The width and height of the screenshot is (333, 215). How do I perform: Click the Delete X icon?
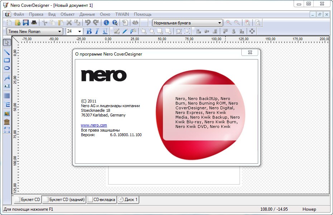69,23
